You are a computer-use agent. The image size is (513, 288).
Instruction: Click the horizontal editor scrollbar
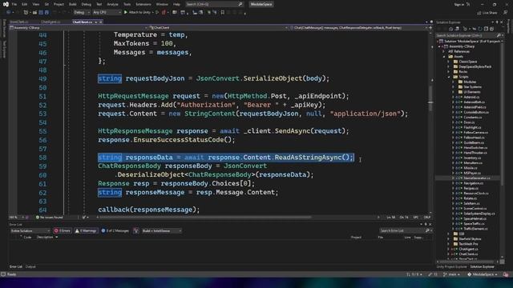coord(204,217)
